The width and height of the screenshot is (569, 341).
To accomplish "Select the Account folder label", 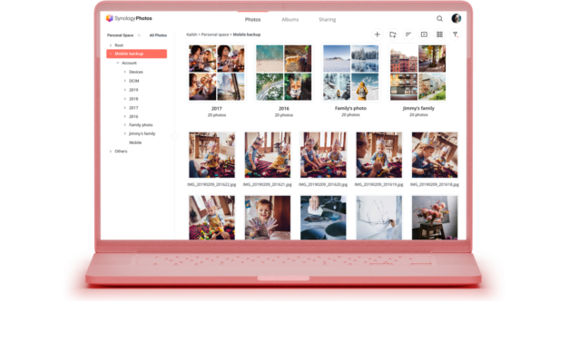I will 129,63.
